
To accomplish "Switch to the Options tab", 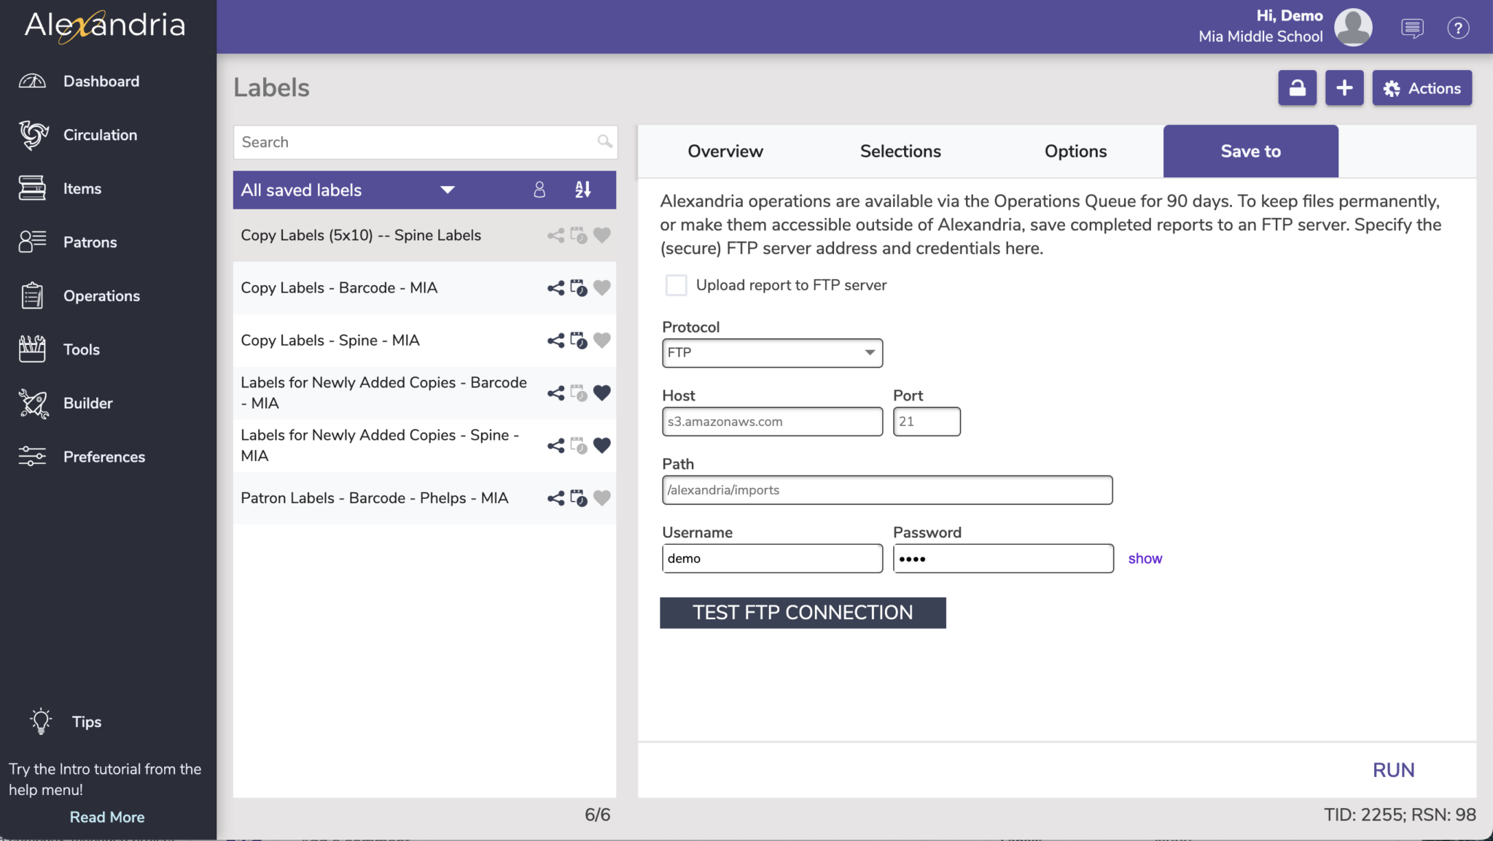I will click(1075, 151).
